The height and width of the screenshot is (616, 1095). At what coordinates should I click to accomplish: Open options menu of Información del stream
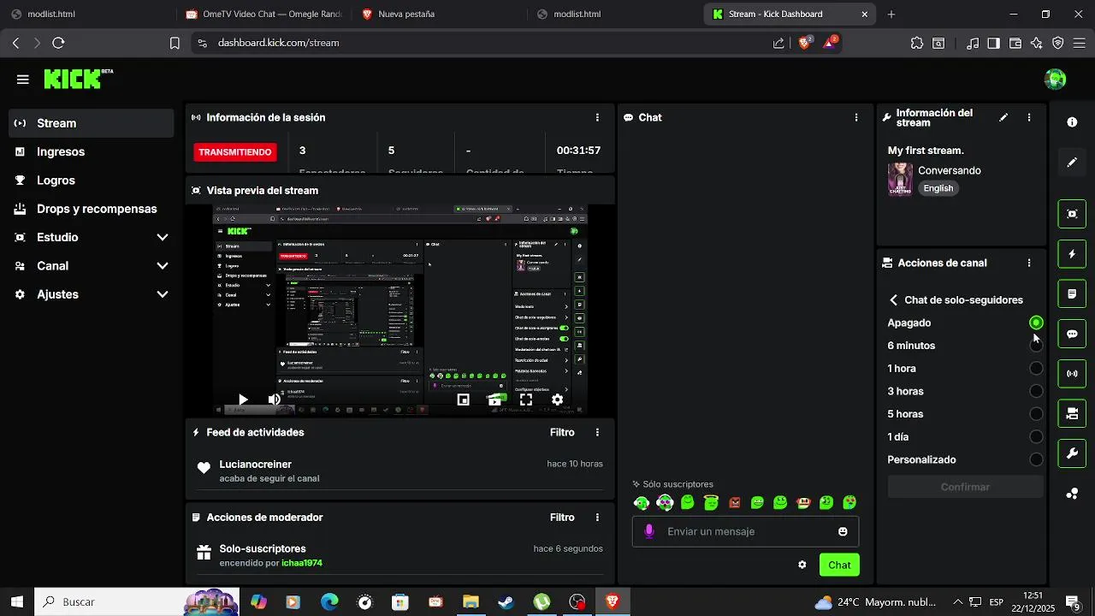[x=1029, y=117]
